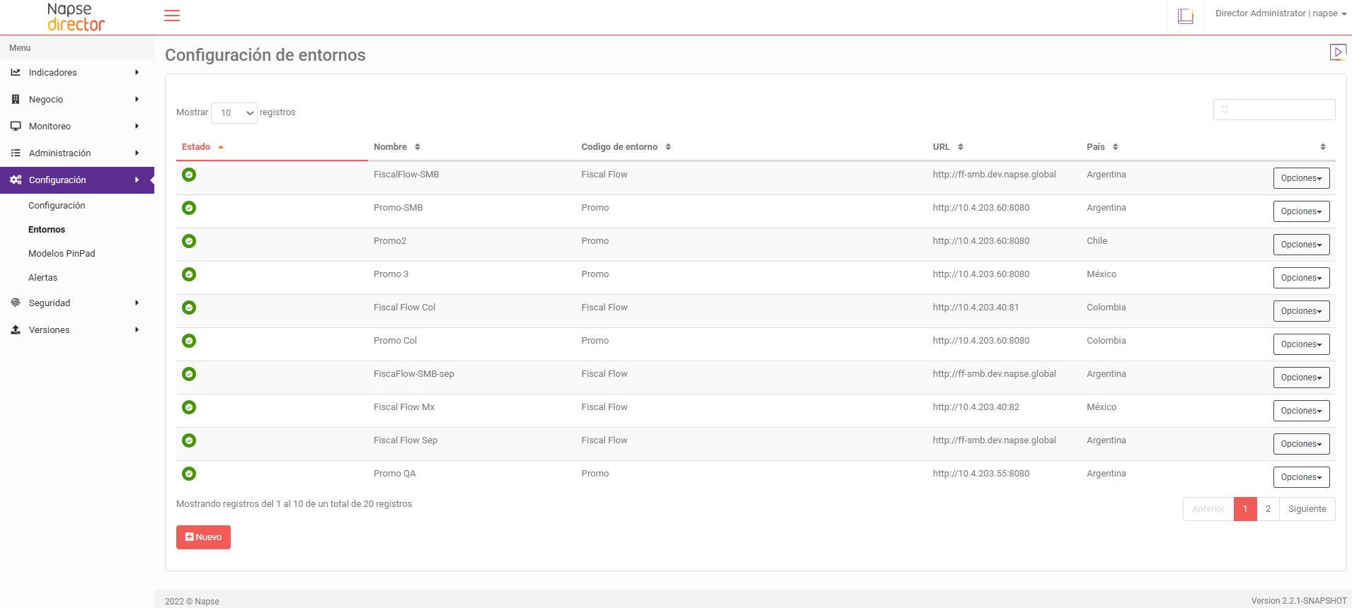Click green status icon for FiscalFlow-SMB
This screenshot has width=1352, height=608.
tap(189, 175)
